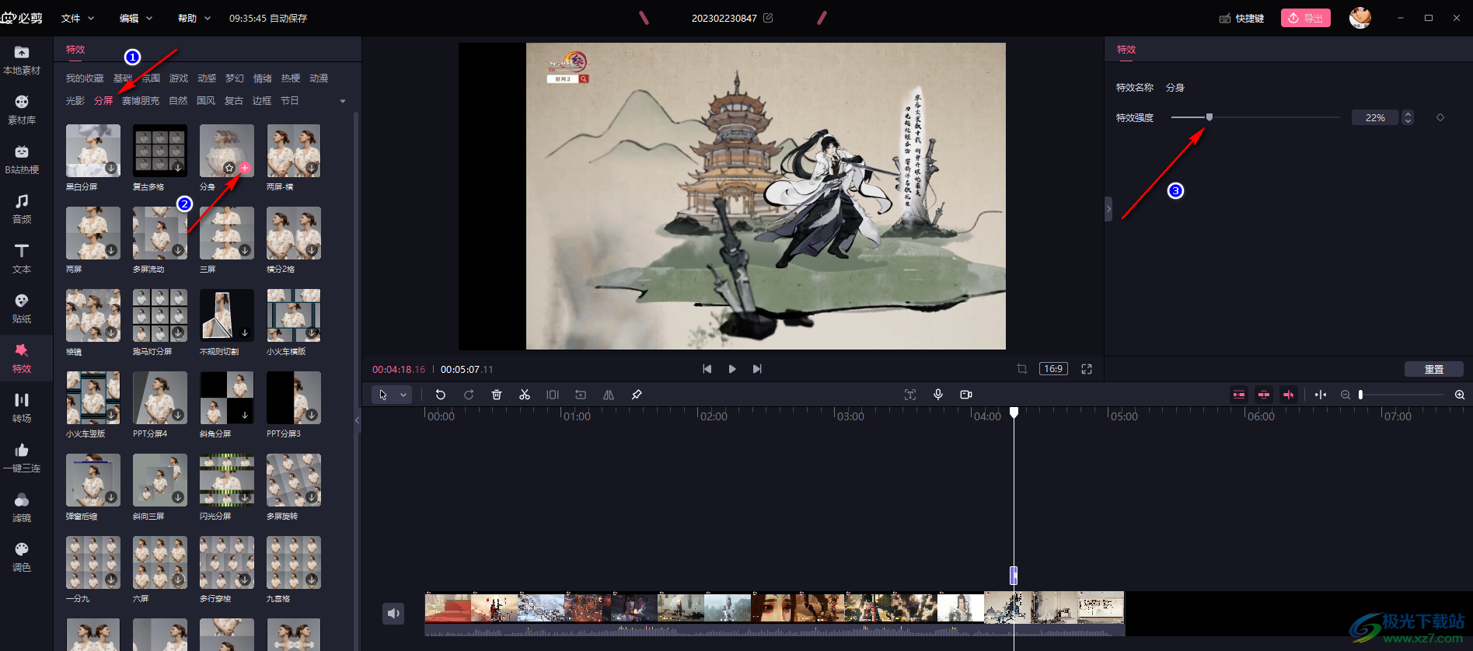Split the clip with the scissors tool
The image size is (1473, 651).
click(525, 395)
